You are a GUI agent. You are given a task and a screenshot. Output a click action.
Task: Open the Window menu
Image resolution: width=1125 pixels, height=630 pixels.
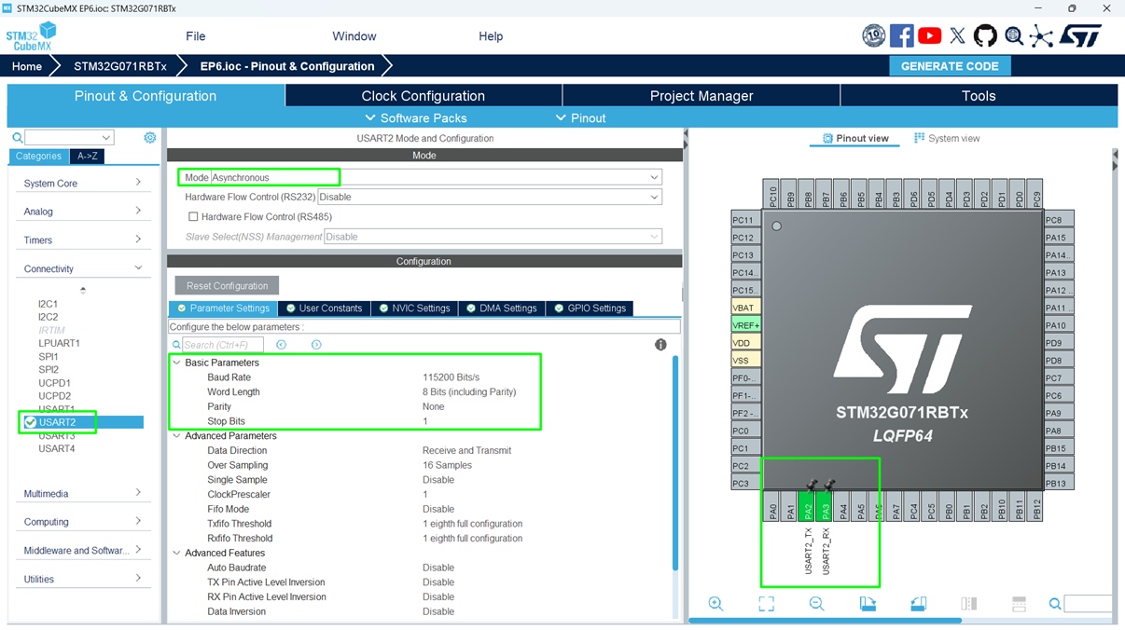[x=354, y=36]
